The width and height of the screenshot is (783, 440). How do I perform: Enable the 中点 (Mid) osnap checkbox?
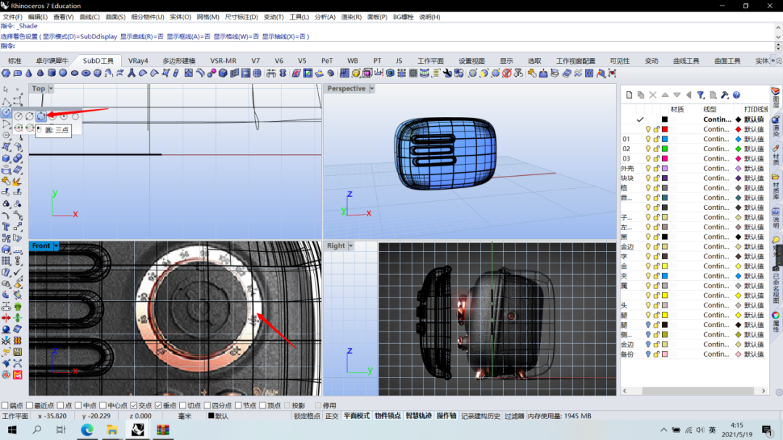pos(78,405)
